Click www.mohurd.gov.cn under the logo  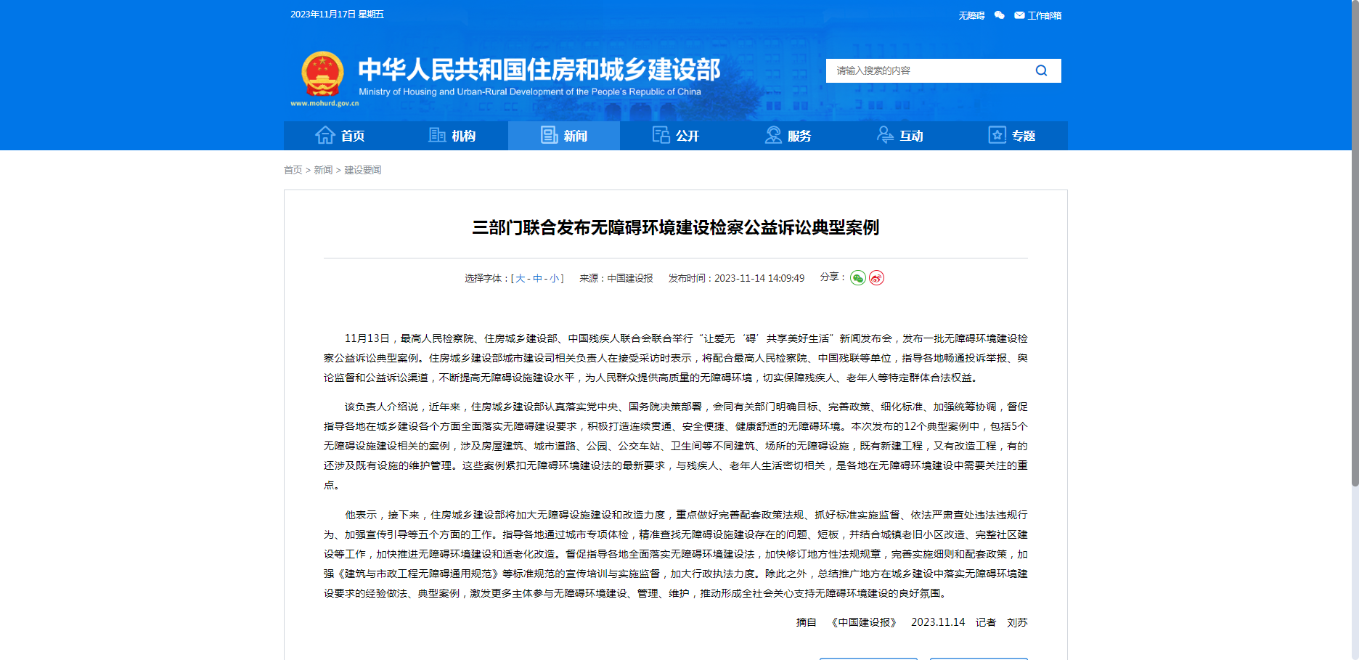(x=325, y=103)
